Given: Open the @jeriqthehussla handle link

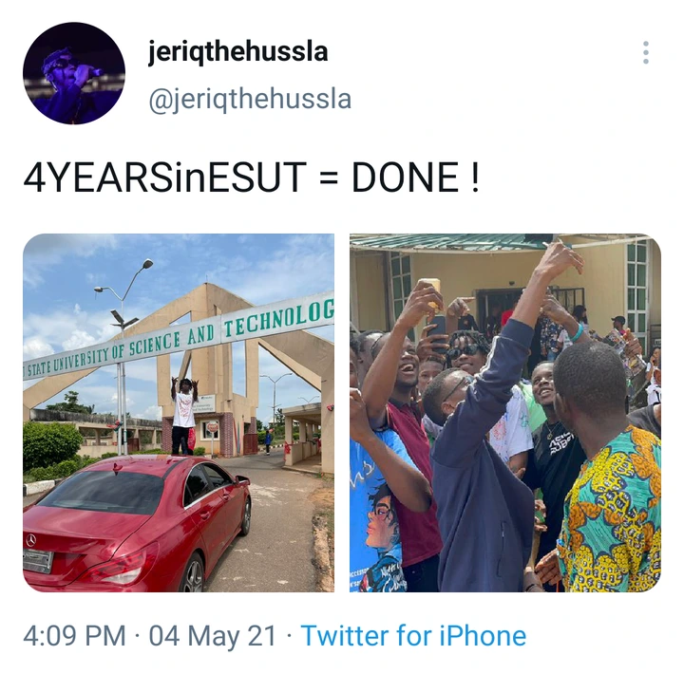Looking at the screenshot, I should click(250, 100).
